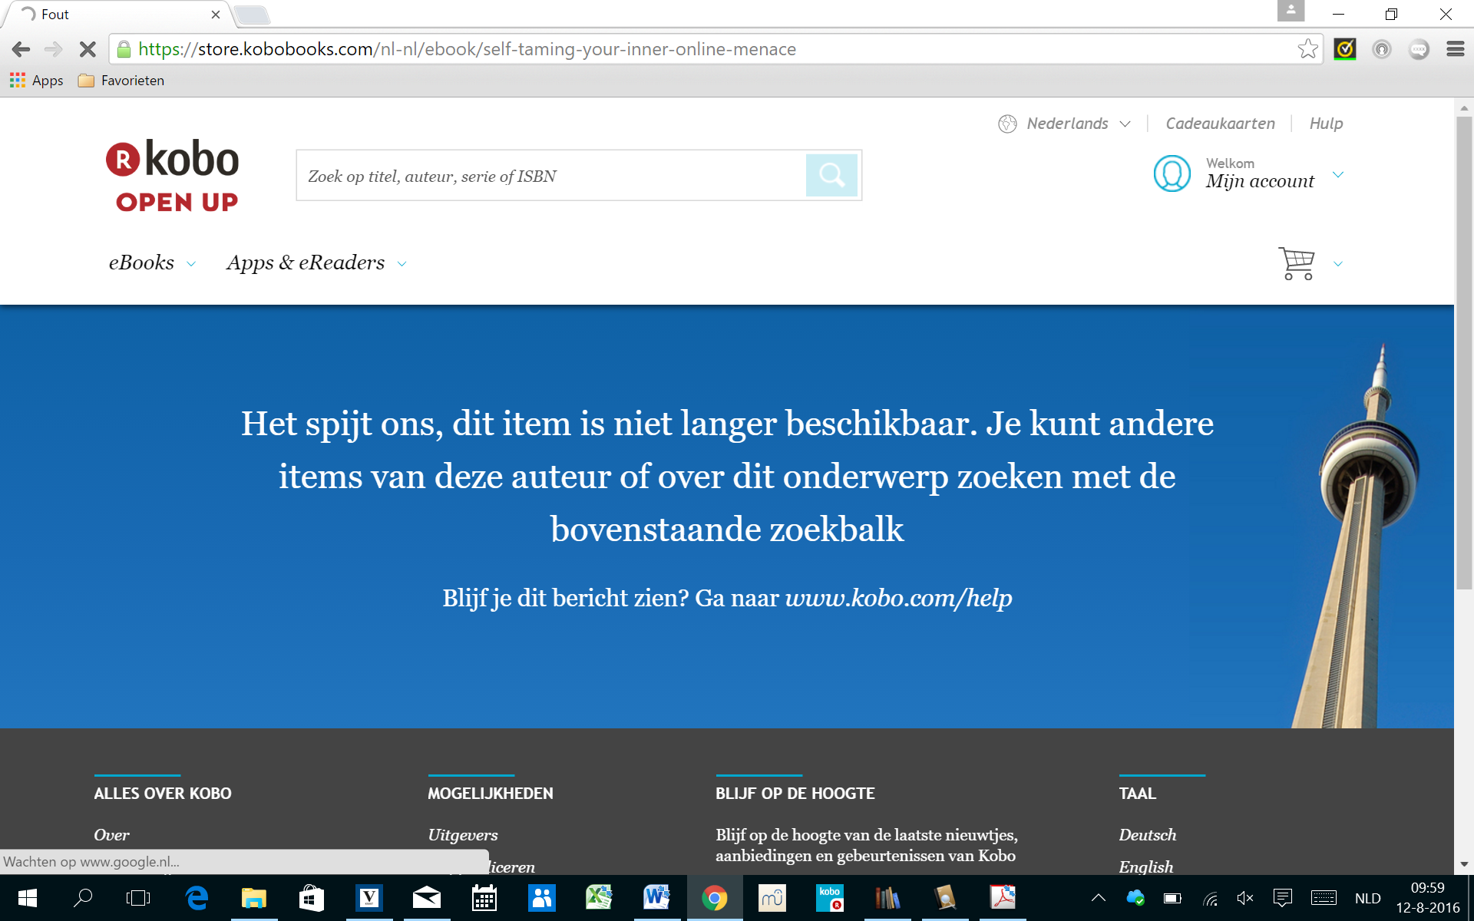This screenshot has width=1474, height=921.
Task: Click the magnifier search button
Action: click(x=831, y=176)
